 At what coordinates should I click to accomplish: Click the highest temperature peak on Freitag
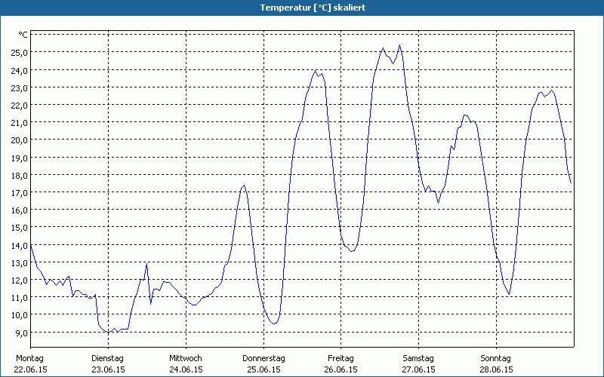(399, 45)
